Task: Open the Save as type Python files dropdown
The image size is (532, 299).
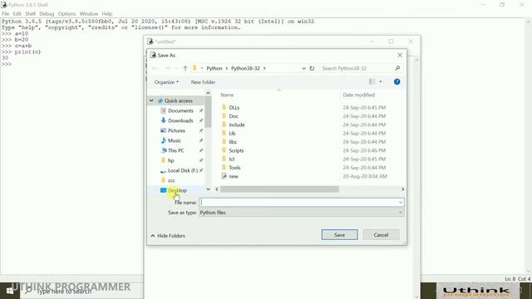Action: pos(301,213)
